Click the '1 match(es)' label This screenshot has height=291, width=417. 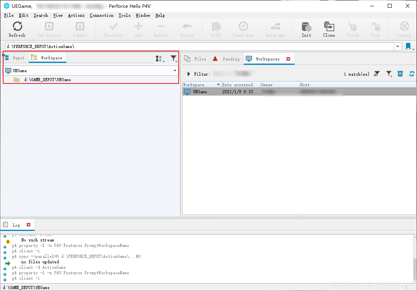[x=357, y=74]
